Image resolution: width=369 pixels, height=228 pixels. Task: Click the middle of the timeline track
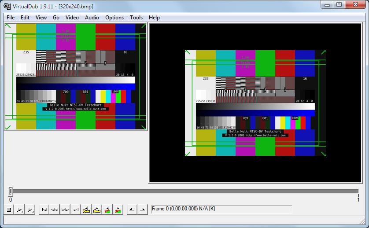(x=184, y=191)
